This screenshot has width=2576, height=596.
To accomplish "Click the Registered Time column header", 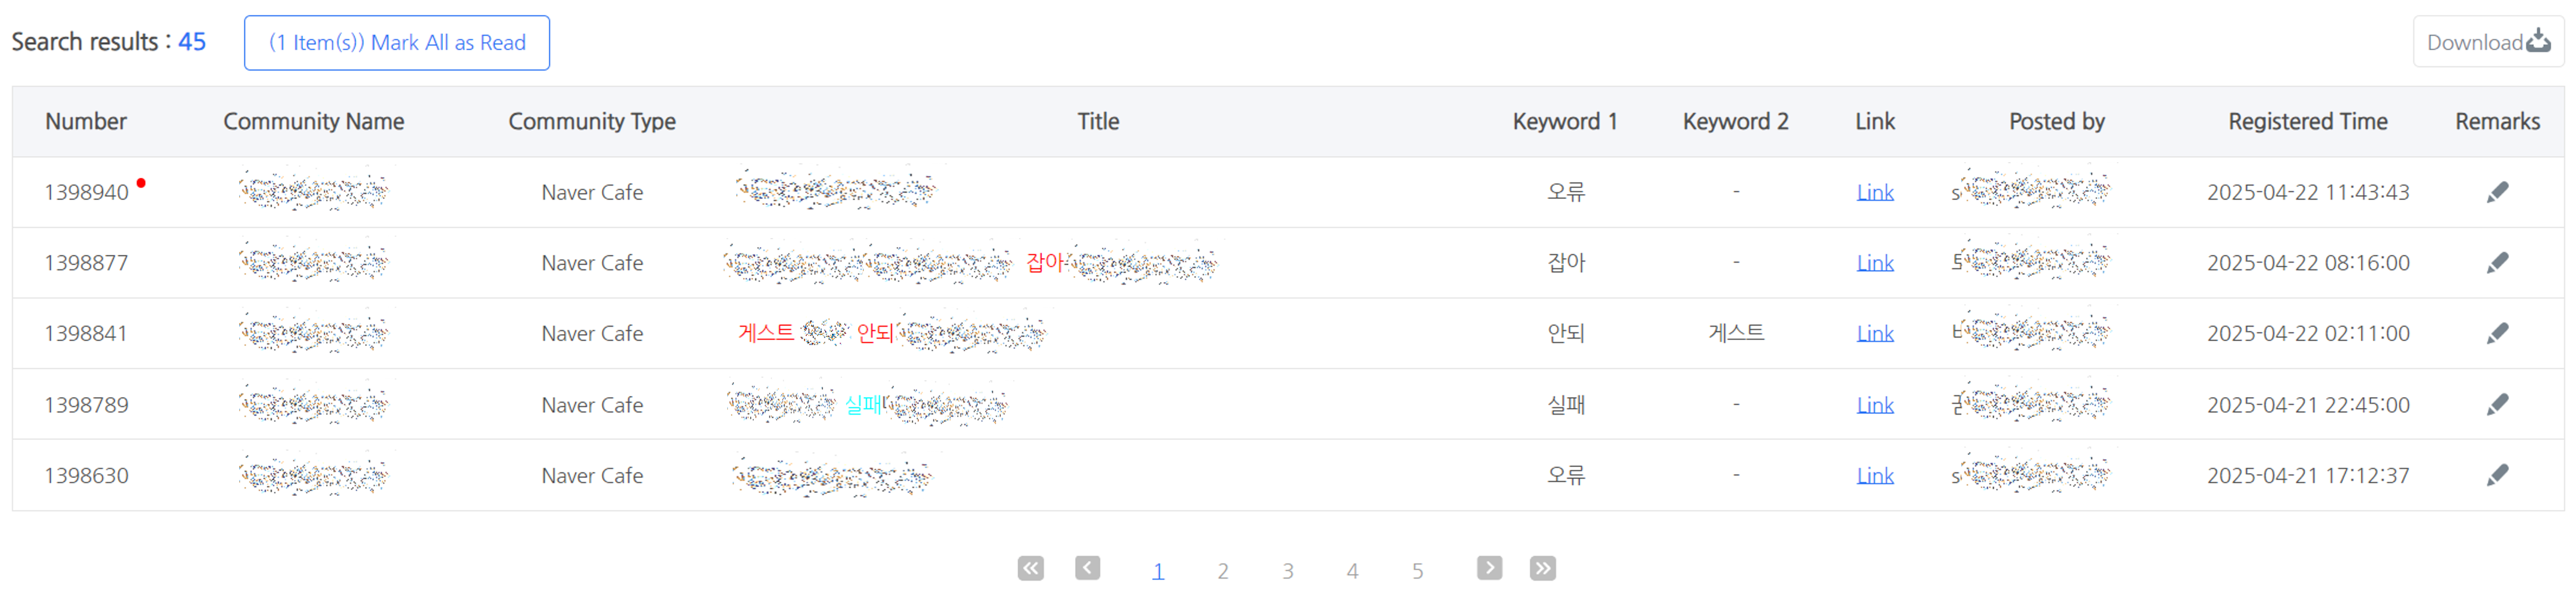I will pos(2307,122).
